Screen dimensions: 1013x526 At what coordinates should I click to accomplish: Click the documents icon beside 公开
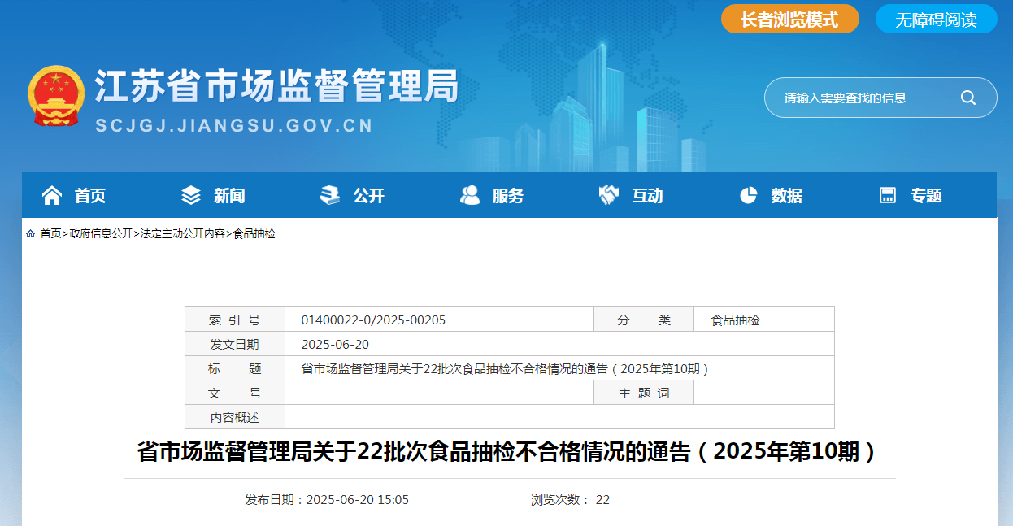pos(330,195)
